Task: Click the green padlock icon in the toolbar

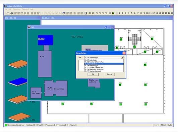Action: (x=113, y=13)
